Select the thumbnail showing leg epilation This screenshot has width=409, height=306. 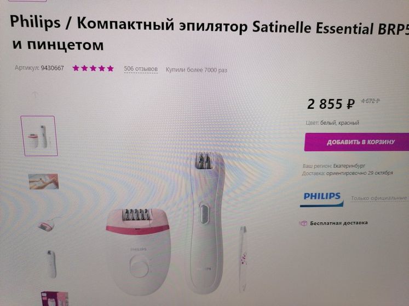tap(44, 181)
